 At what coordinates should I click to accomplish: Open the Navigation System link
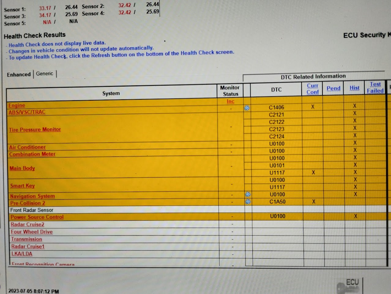(32, 196)
